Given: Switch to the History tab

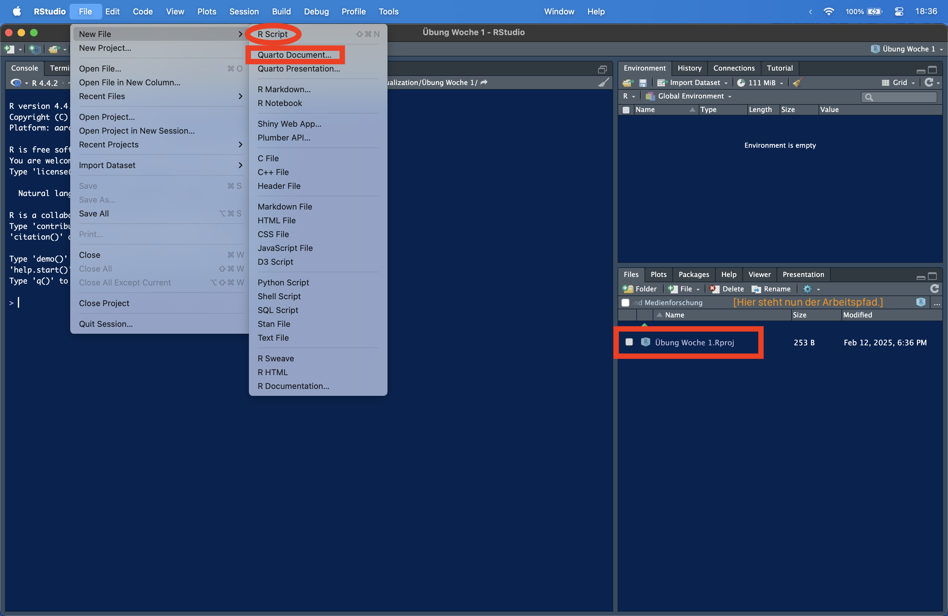Looking at the screenshot, I should point(689,68).
